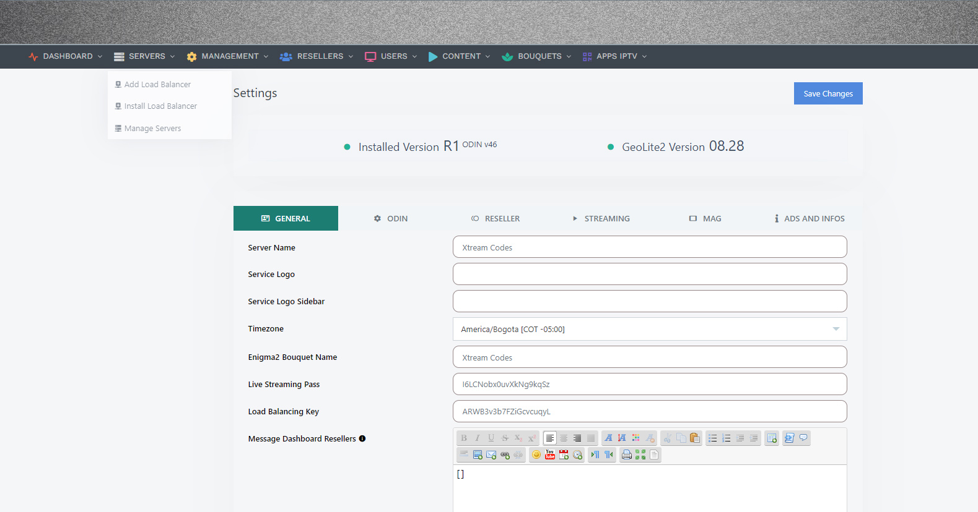The image size is (978, 512).
Task: Toggle underline in the message editor
Action: coord(491,438)
